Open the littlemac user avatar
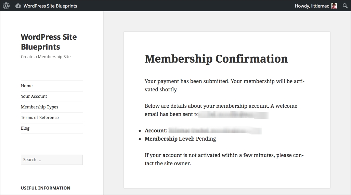Viewport: 351px width, 195px height. click(334, 6)
